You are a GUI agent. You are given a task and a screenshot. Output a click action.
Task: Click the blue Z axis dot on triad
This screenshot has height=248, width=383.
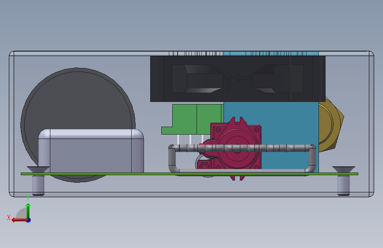(x=29, y=220)
